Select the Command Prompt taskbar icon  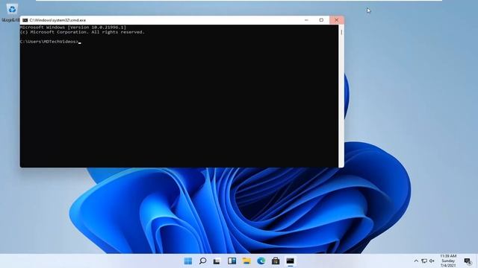click(x=291, y=261)
